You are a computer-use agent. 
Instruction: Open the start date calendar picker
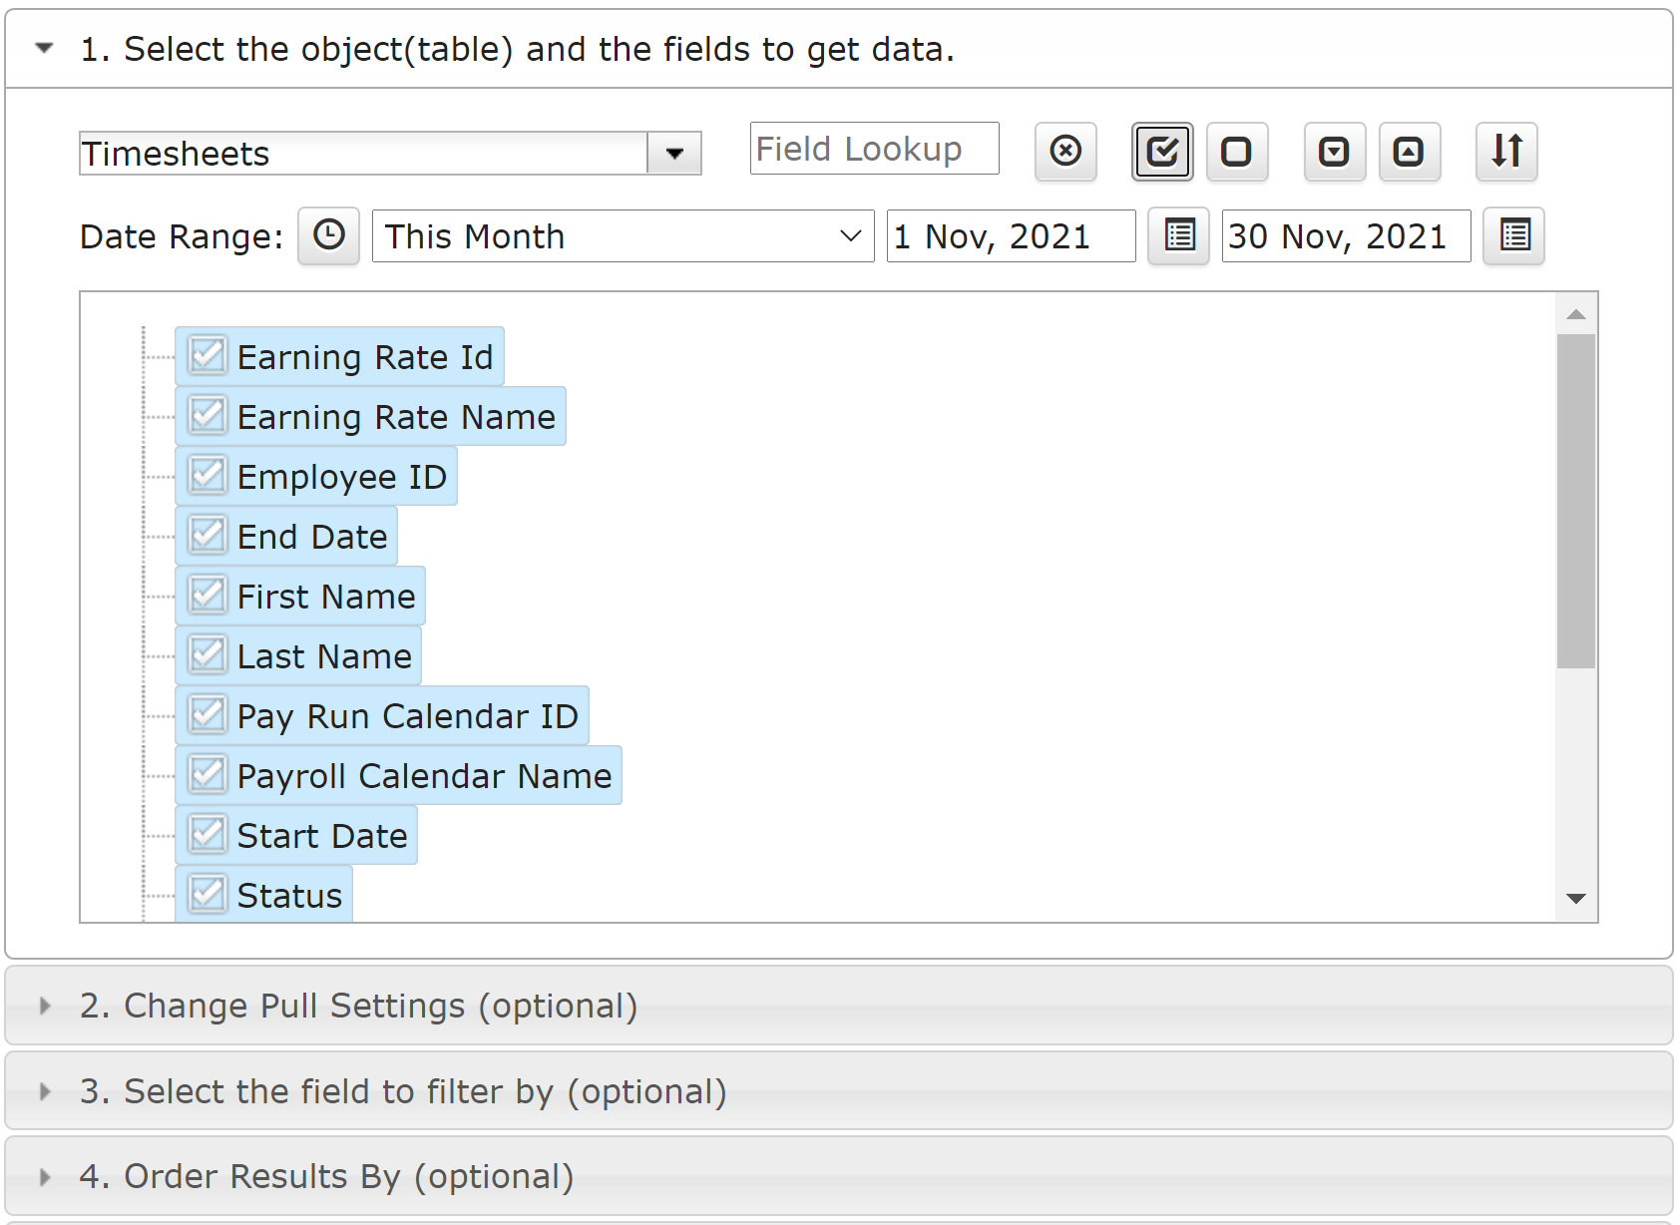[1178, 236]
